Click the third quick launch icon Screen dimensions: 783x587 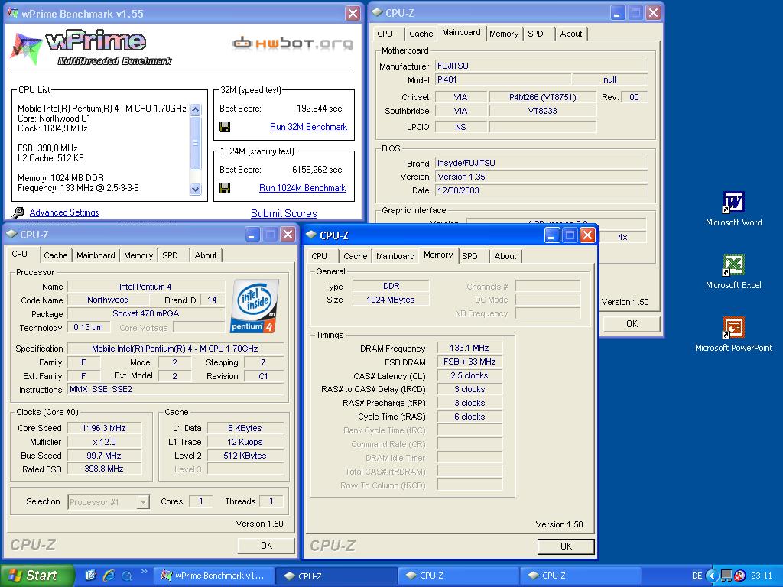point(127,576)
